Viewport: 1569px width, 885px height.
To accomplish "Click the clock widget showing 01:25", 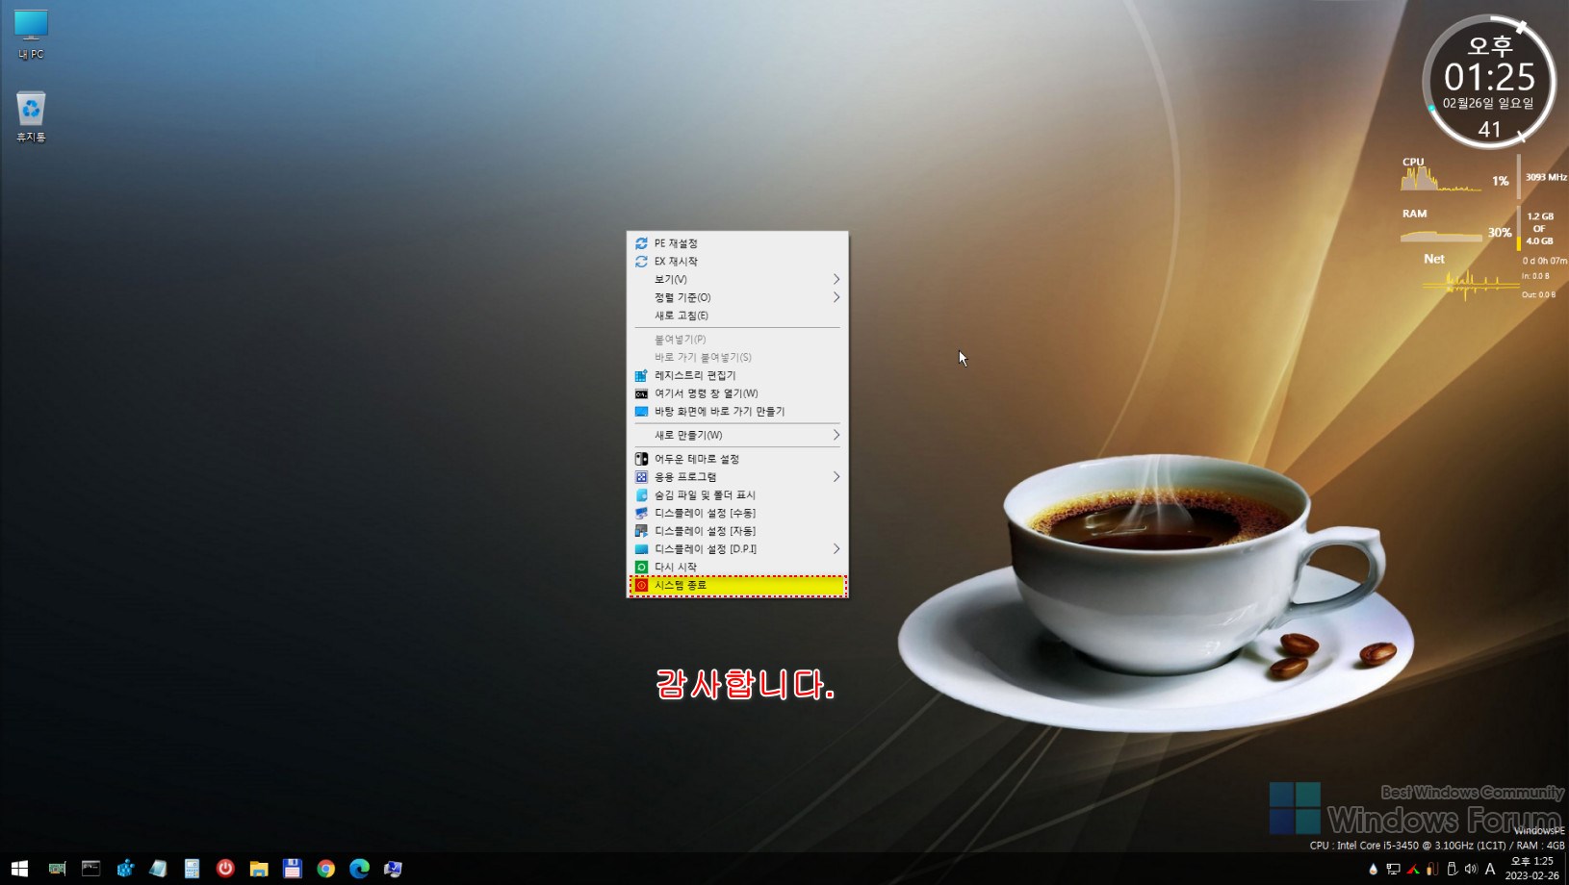I will (1489, 82).
